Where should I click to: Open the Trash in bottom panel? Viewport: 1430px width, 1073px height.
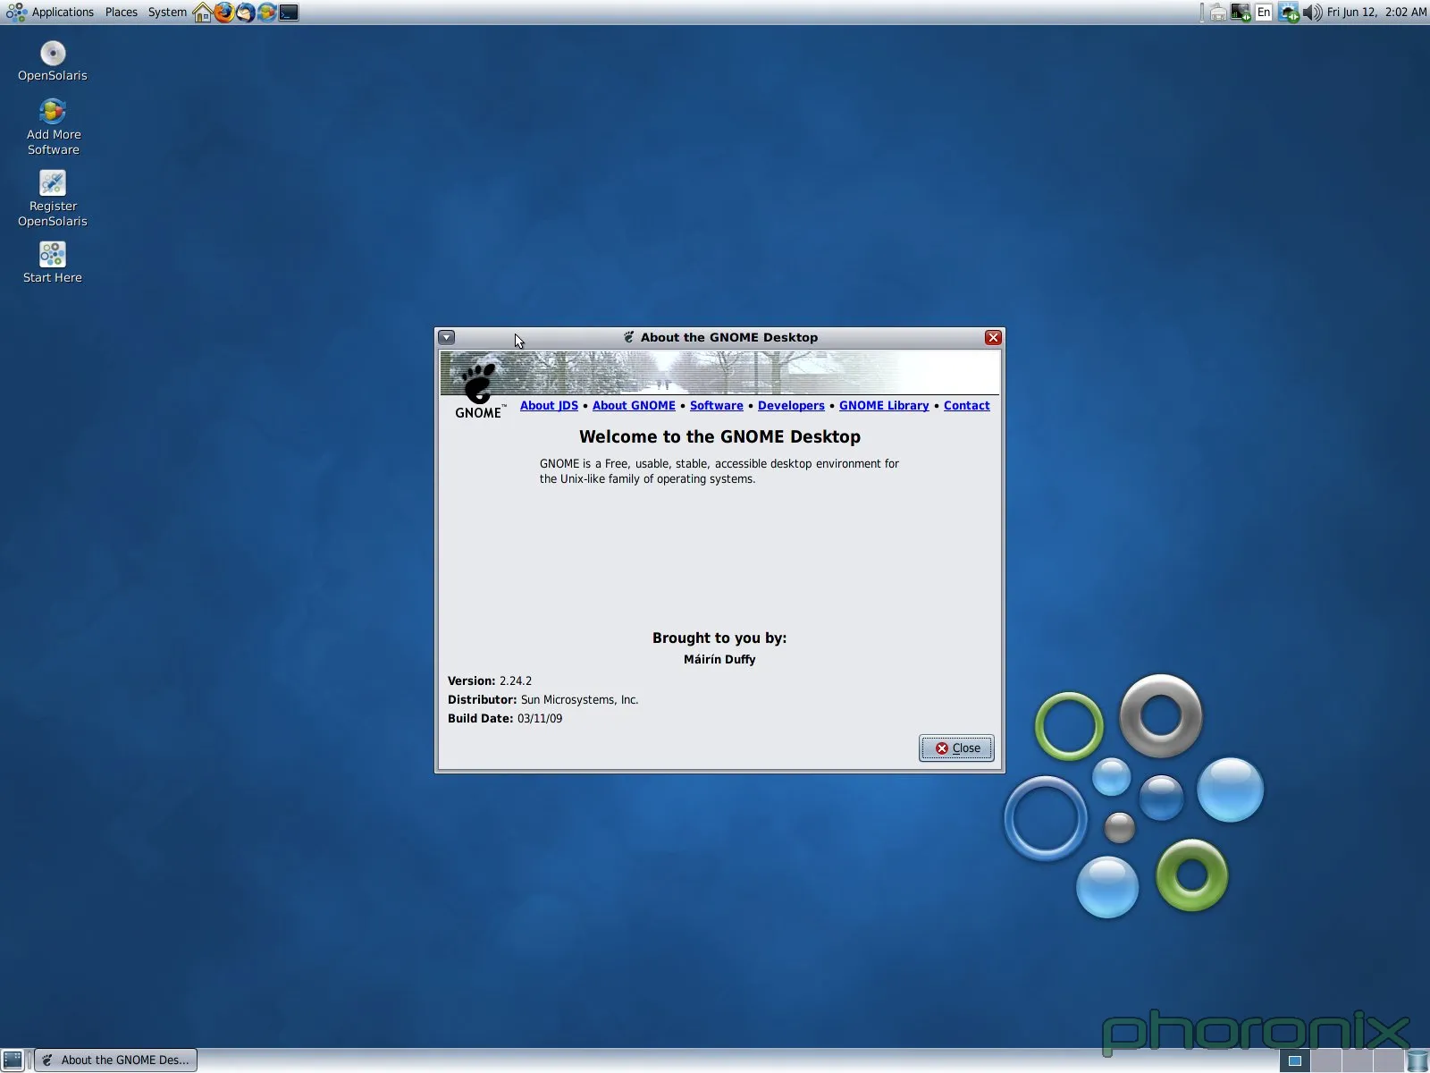tap(1417, 1060)
